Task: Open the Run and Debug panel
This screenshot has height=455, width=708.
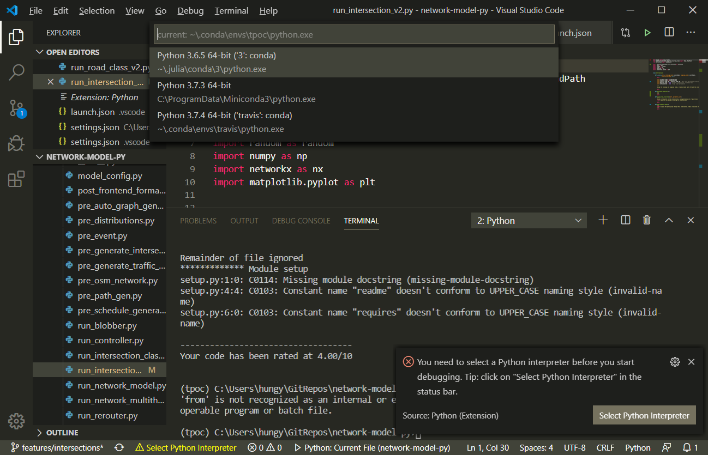Action: (16, 143)
